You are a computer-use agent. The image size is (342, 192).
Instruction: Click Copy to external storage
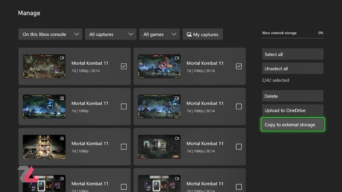[293, 124]
